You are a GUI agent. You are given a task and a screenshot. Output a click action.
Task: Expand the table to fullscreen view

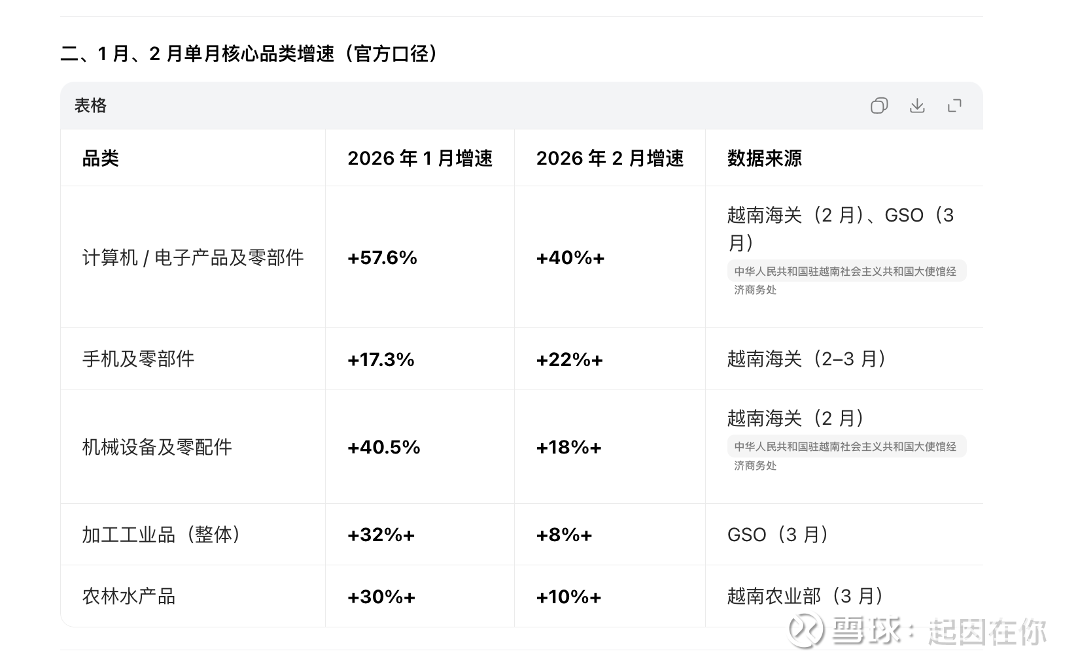point(955,106)
